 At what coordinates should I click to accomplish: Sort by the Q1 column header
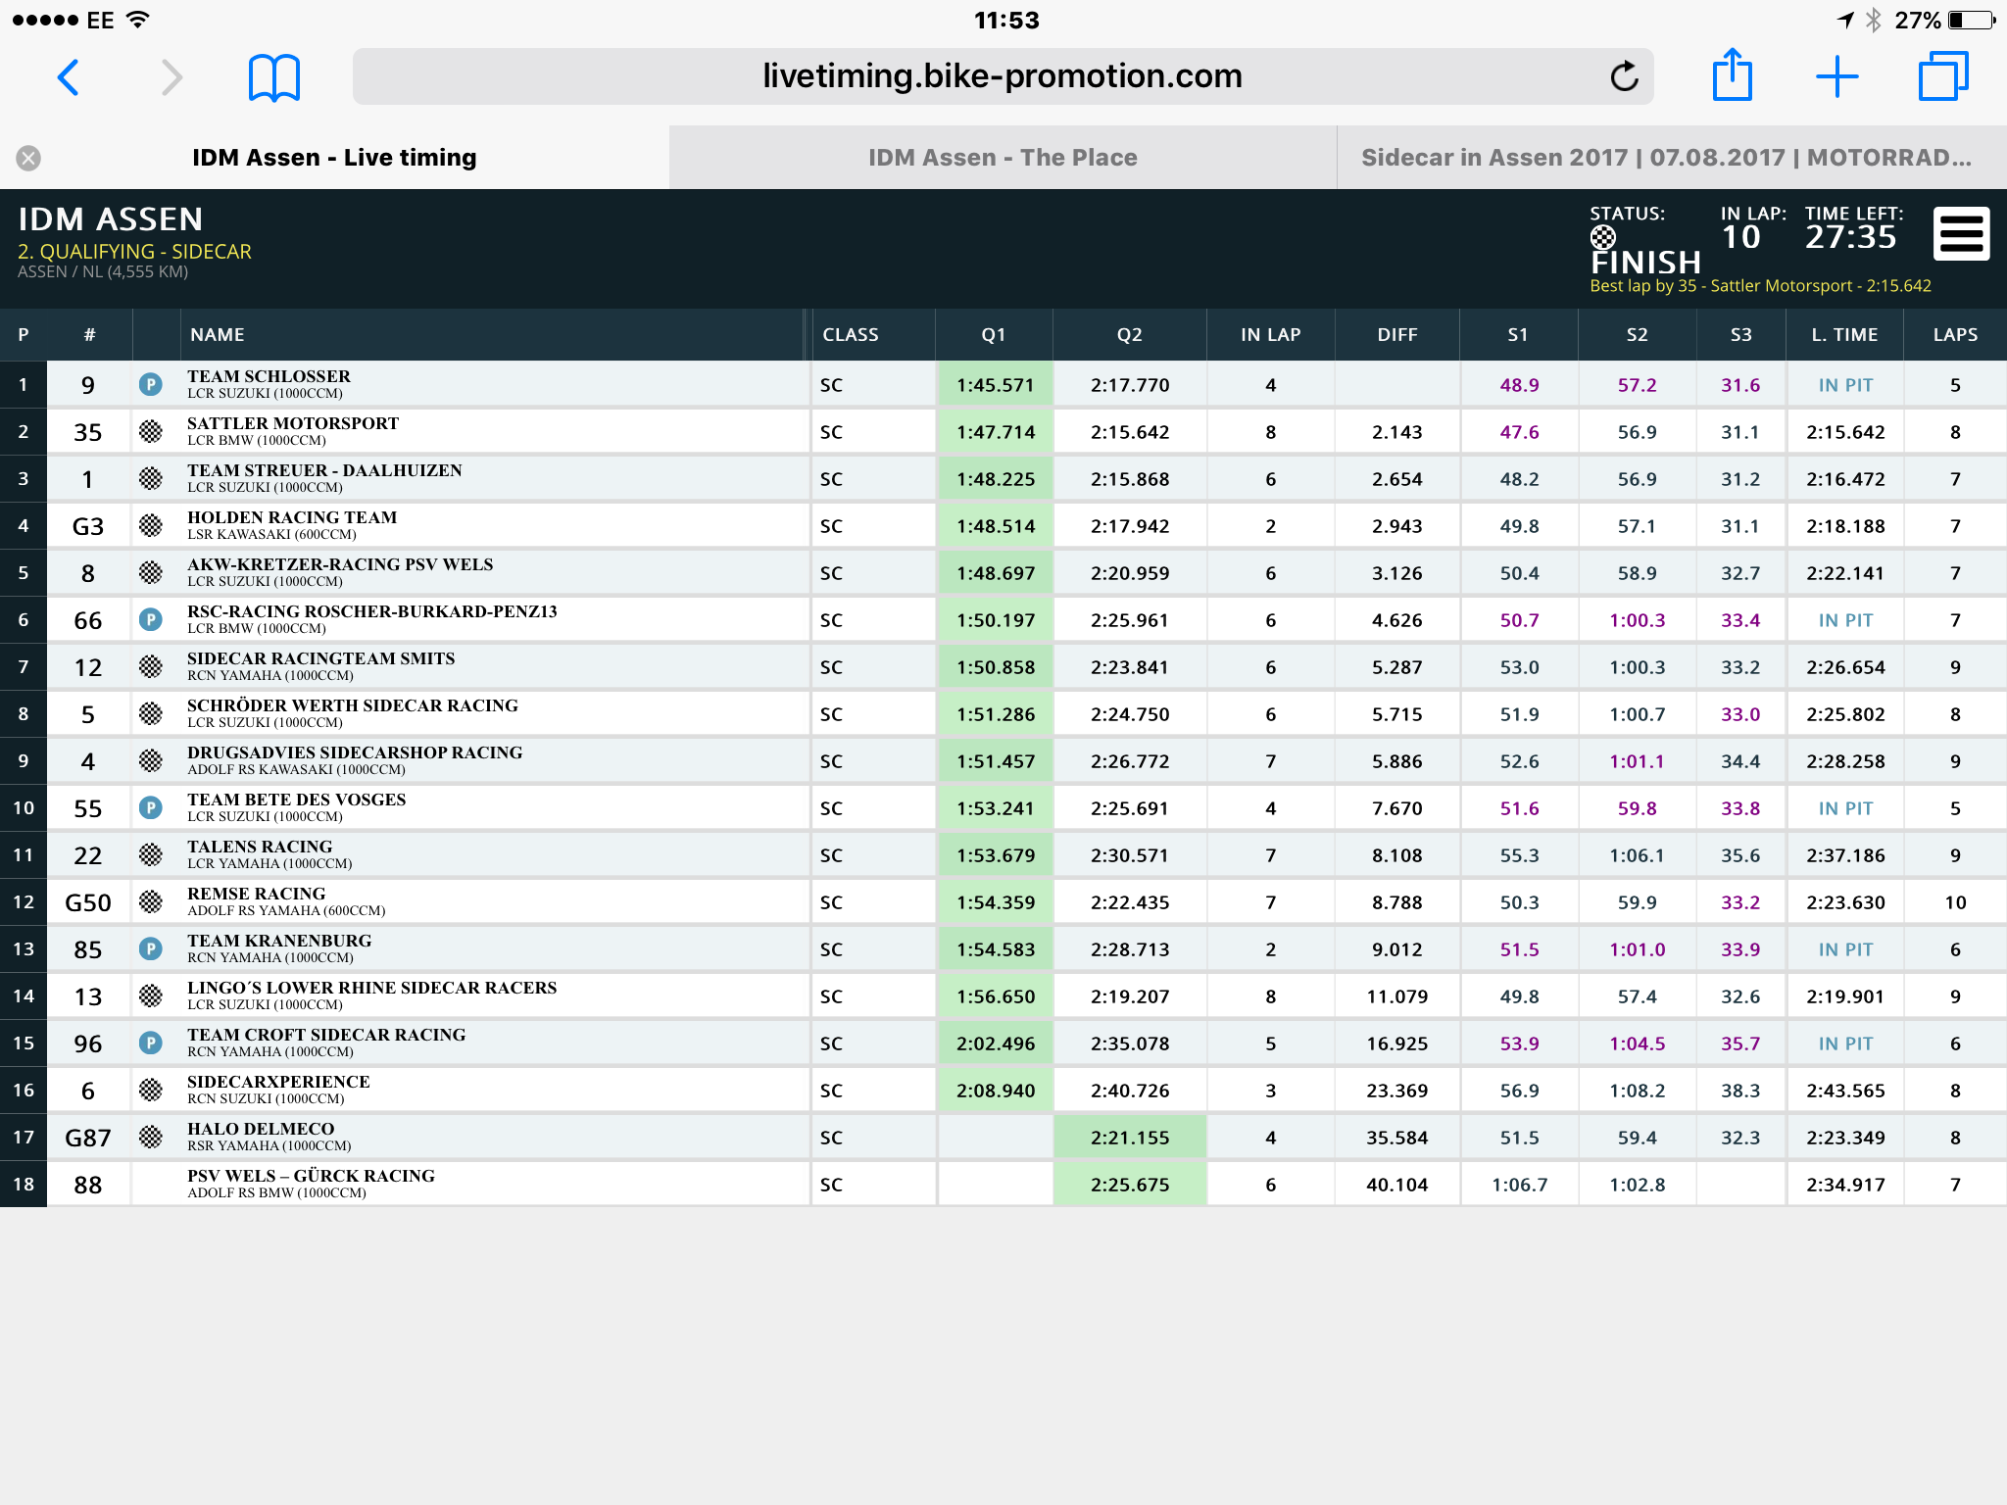click(x=994, y=335)
